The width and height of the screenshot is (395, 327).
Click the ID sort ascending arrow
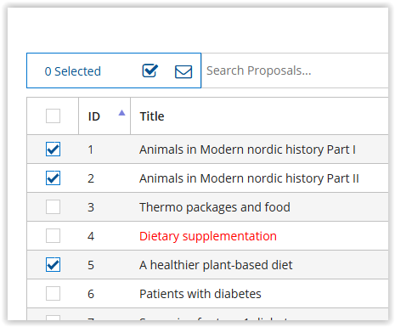click(121, 113)
